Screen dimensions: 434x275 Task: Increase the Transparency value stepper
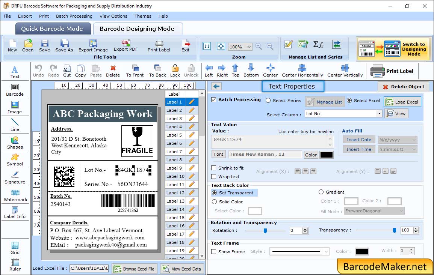(x=416, y=228)
